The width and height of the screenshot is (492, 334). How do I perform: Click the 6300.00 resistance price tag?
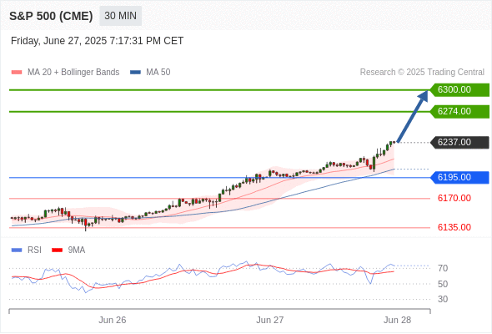coord(459,90)
